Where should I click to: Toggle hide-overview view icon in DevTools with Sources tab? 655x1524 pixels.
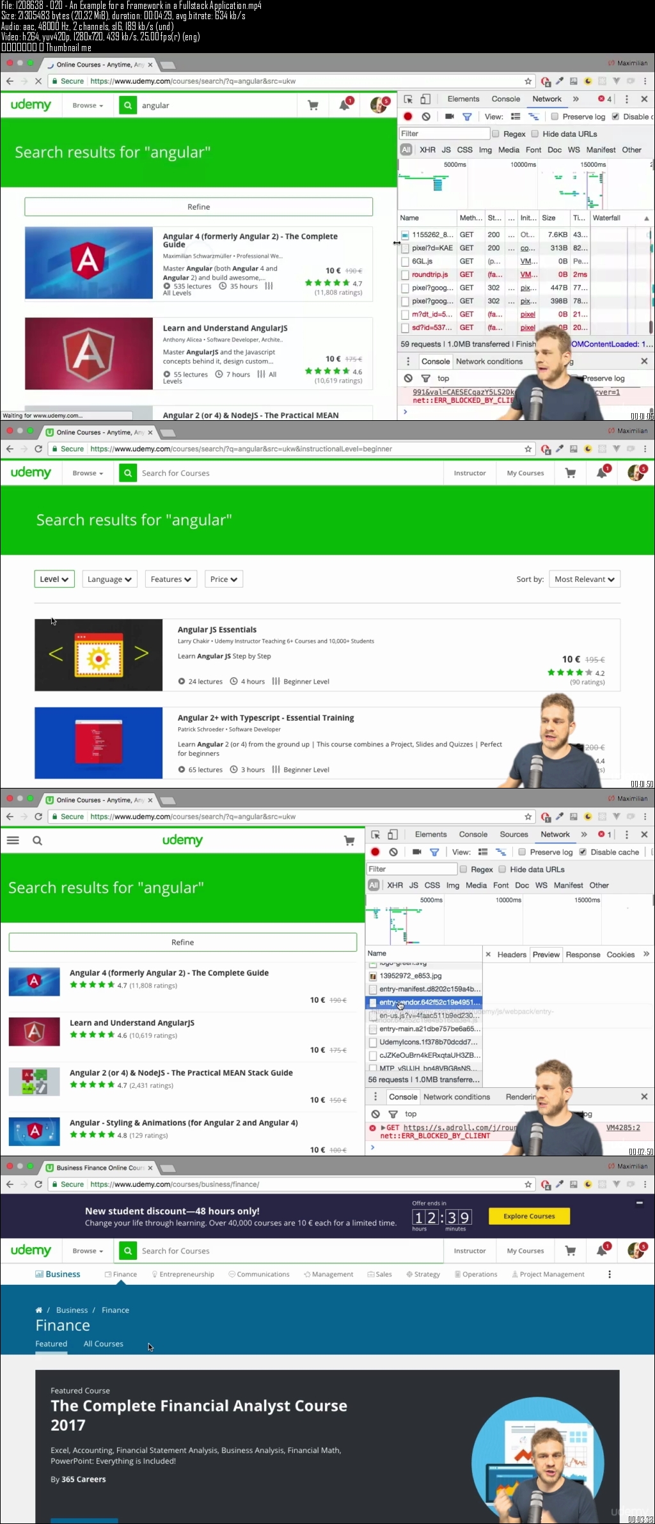501,852
